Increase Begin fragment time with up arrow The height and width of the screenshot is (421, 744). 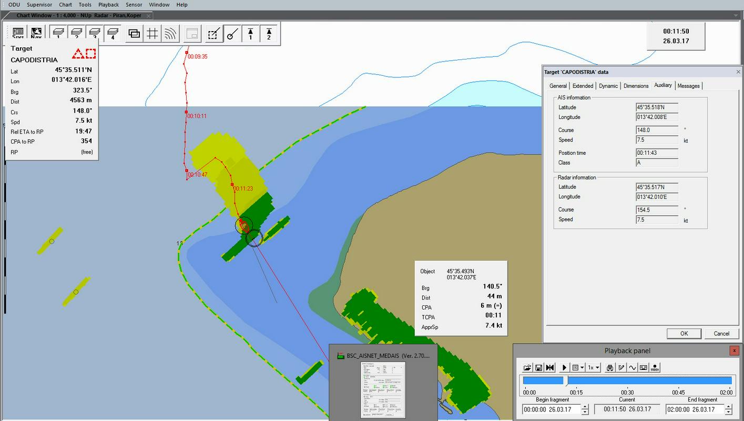point(585,406)
